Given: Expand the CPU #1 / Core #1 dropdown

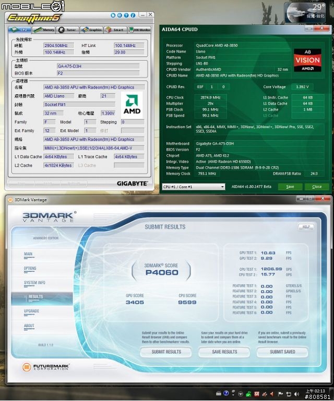Looking at the screenshot, I should pyautogui.click(x=194, y=187).
